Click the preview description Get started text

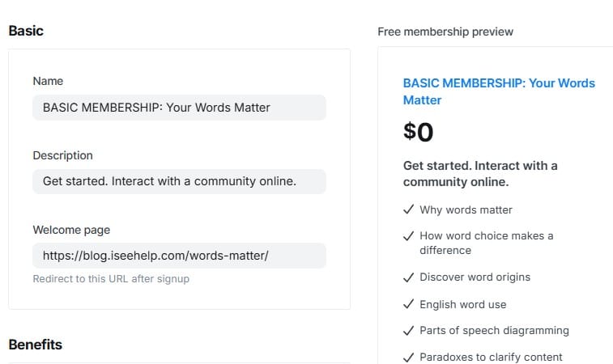point(480,173)
